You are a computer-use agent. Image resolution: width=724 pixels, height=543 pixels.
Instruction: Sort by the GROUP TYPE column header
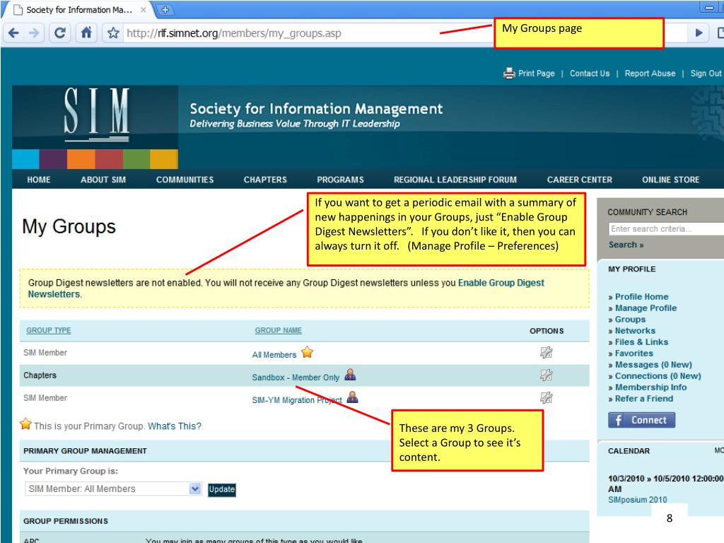point(49,330)
